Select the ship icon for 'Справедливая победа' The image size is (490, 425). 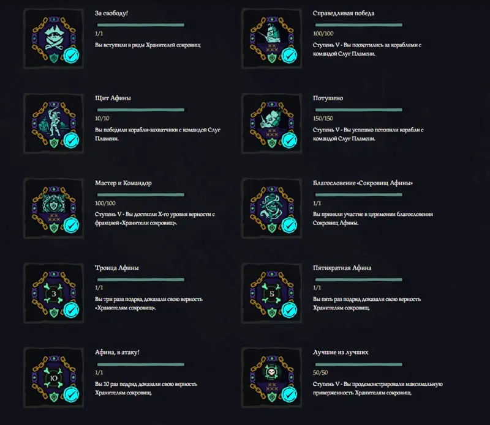[x=271, y=39]
